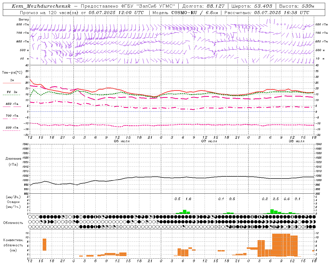The image size is (329, 263).
Task: Click forecast start time 05.07.2025 12:00 UTC
Action: point(116,13)
